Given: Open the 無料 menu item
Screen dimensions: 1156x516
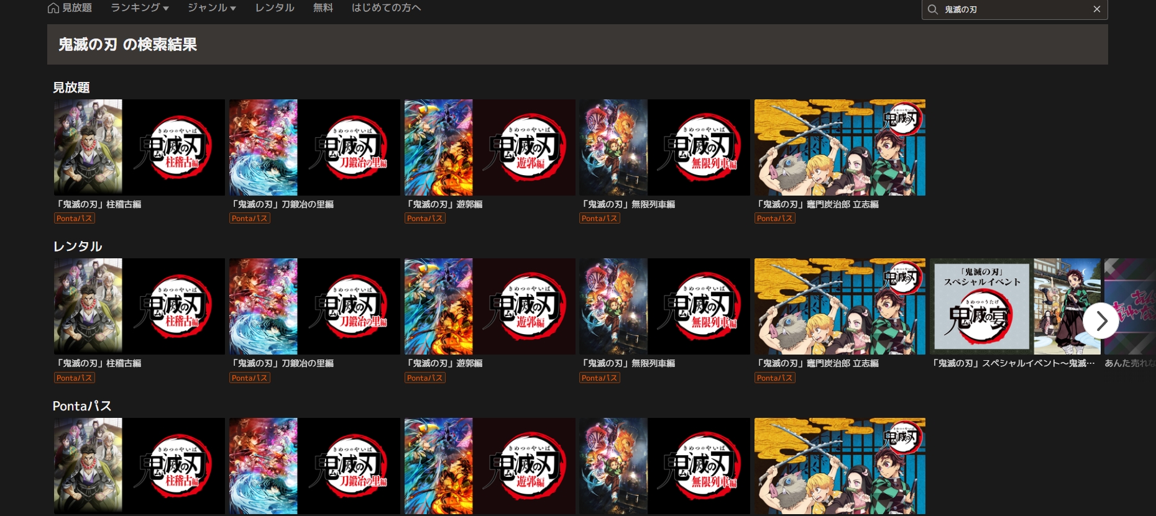Looking at the screenshot, I should [x=323, y=8].
